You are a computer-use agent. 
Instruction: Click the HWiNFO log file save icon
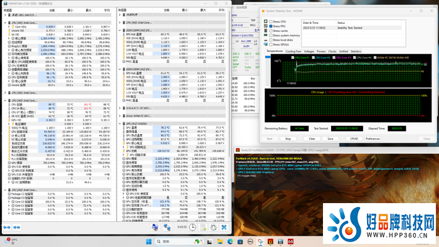click(203, 228)
